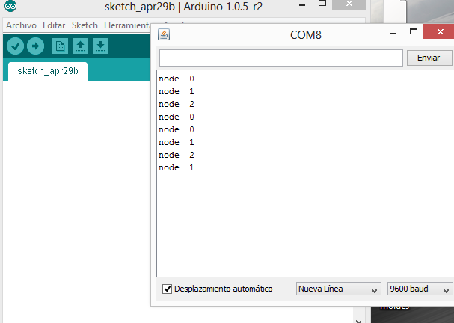Open the Archivo menu

(x=21, y=25)
